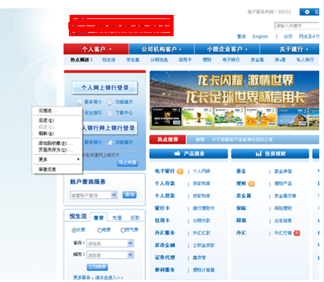Click the hand icon next to 服务简介
Viewport: 324px width, 282px height.
79,102
